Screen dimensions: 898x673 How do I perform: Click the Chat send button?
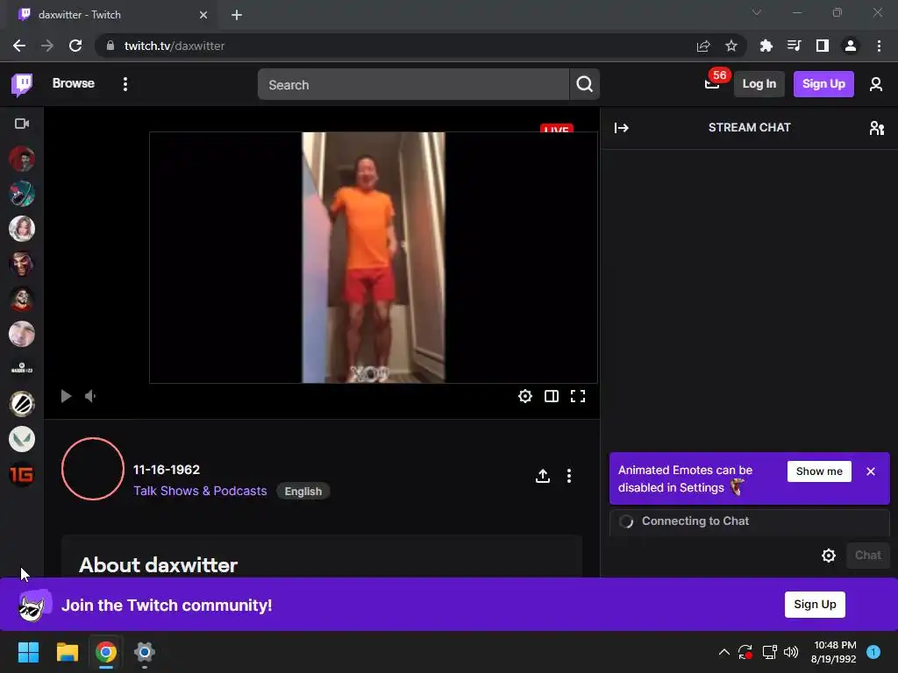coord(867,555)
